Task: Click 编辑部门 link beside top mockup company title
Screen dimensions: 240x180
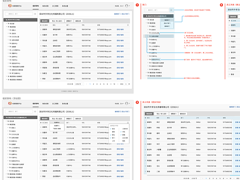Action: [118, 14]
